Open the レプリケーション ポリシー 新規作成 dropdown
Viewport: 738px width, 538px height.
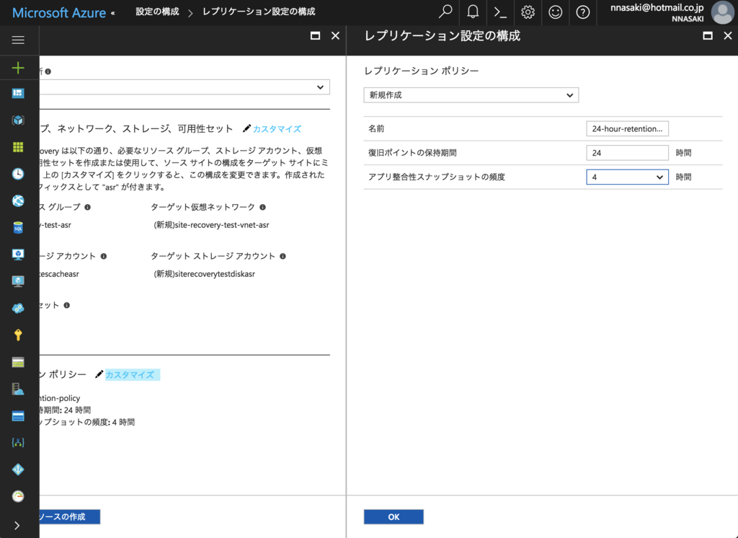(471, 95)
